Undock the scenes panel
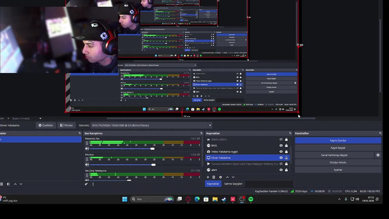Screen dimensions: 389x219 point(80,133)
